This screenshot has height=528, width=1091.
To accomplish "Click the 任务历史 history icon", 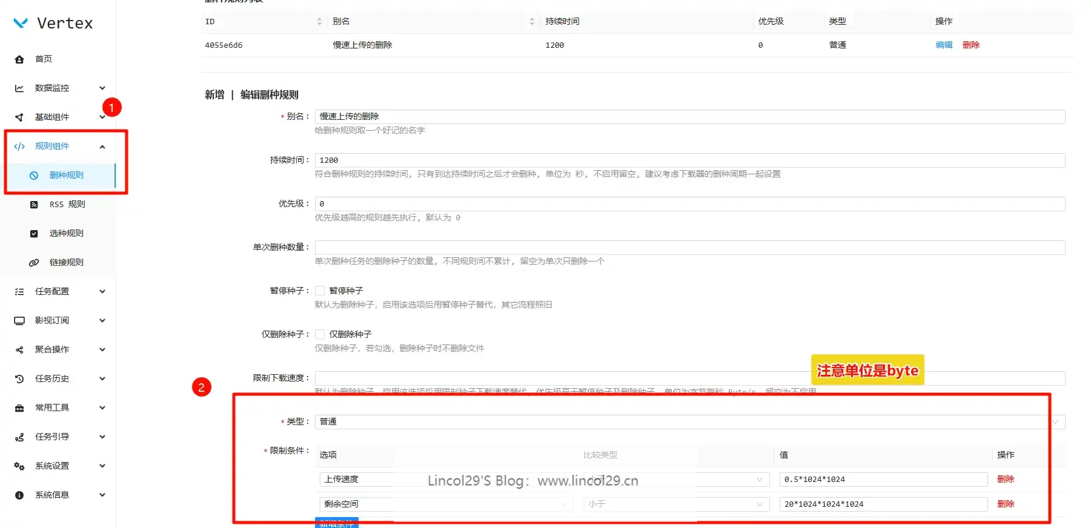I will 19,379.
